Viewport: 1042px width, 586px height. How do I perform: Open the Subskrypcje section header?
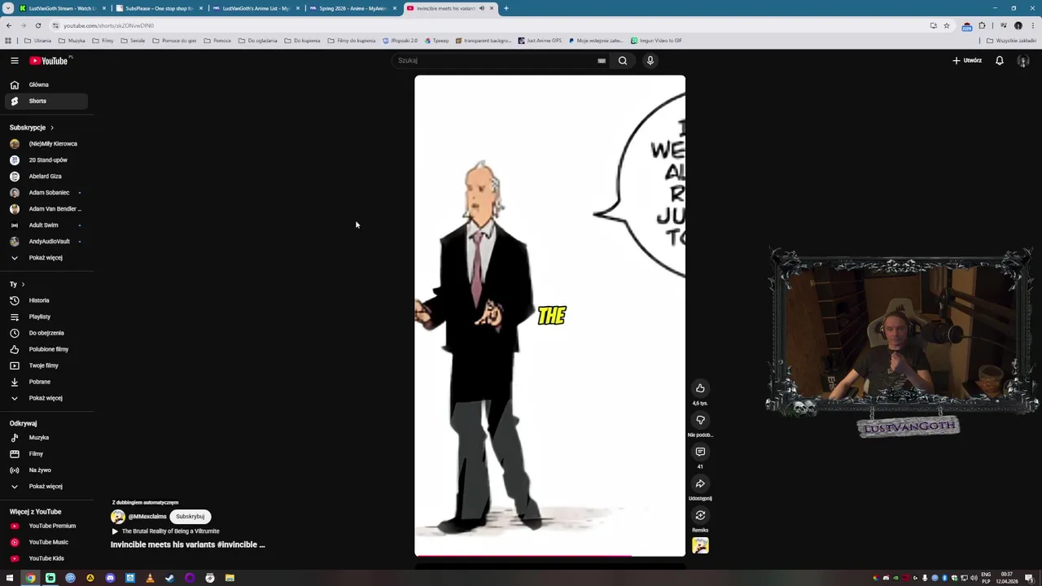click(32, 128)
